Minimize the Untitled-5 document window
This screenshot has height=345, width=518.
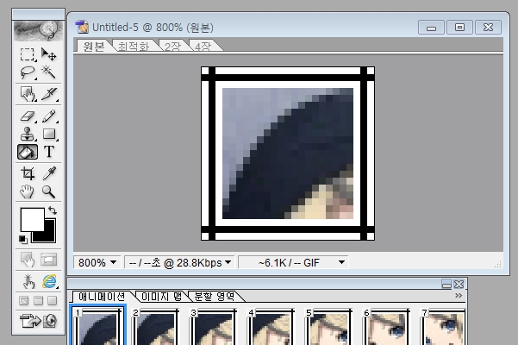click(431, 28)
